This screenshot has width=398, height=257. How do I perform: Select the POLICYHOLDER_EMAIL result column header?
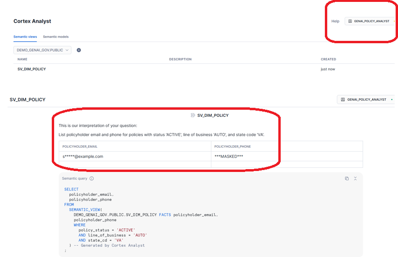pyautogui.click(x=79, y=146)
